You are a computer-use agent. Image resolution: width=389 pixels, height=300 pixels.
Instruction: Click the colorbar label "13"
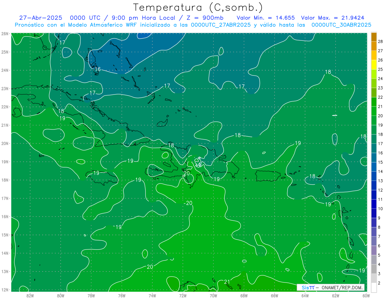coord(380,181)
